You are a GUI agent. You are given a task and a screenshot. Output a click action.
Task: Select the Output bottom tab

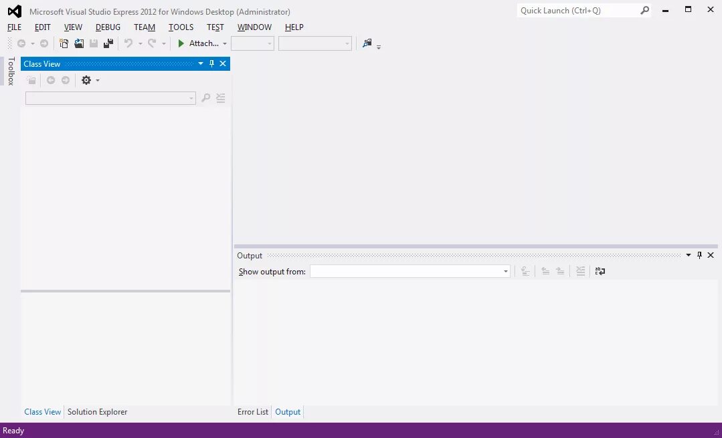(x=288, y=412)
